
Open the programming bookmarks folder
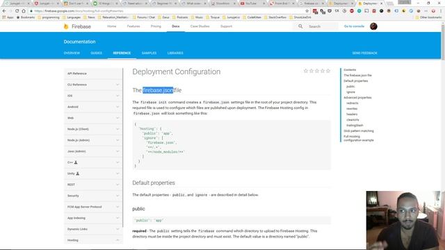(x=49, y=17)
